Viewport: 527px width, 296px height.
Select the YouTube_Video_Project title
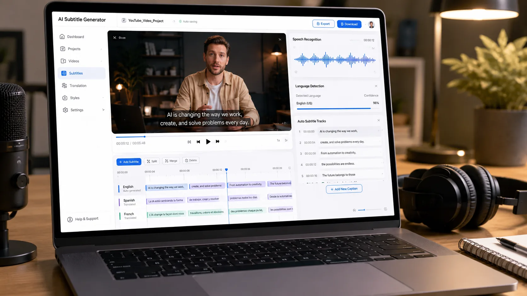coord(146,21)
